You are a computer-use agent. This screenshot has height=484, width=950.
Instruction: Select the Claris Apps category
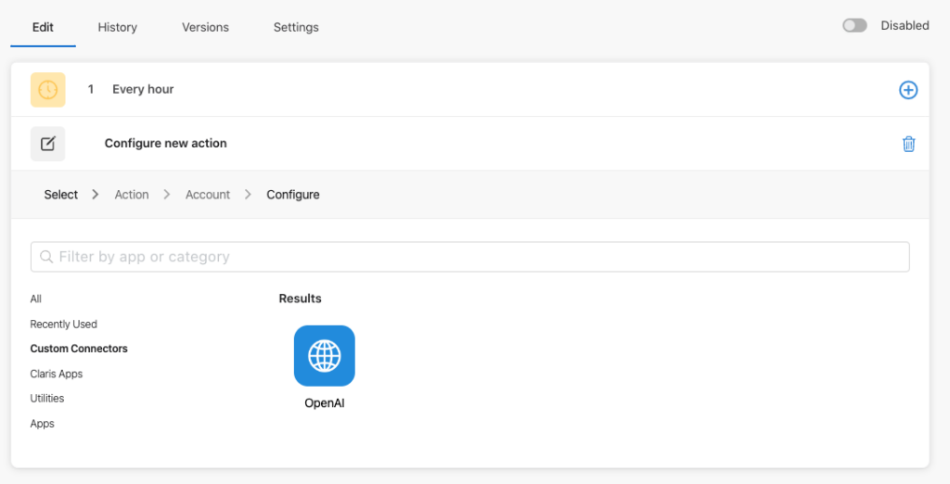(x=57, y=374)
